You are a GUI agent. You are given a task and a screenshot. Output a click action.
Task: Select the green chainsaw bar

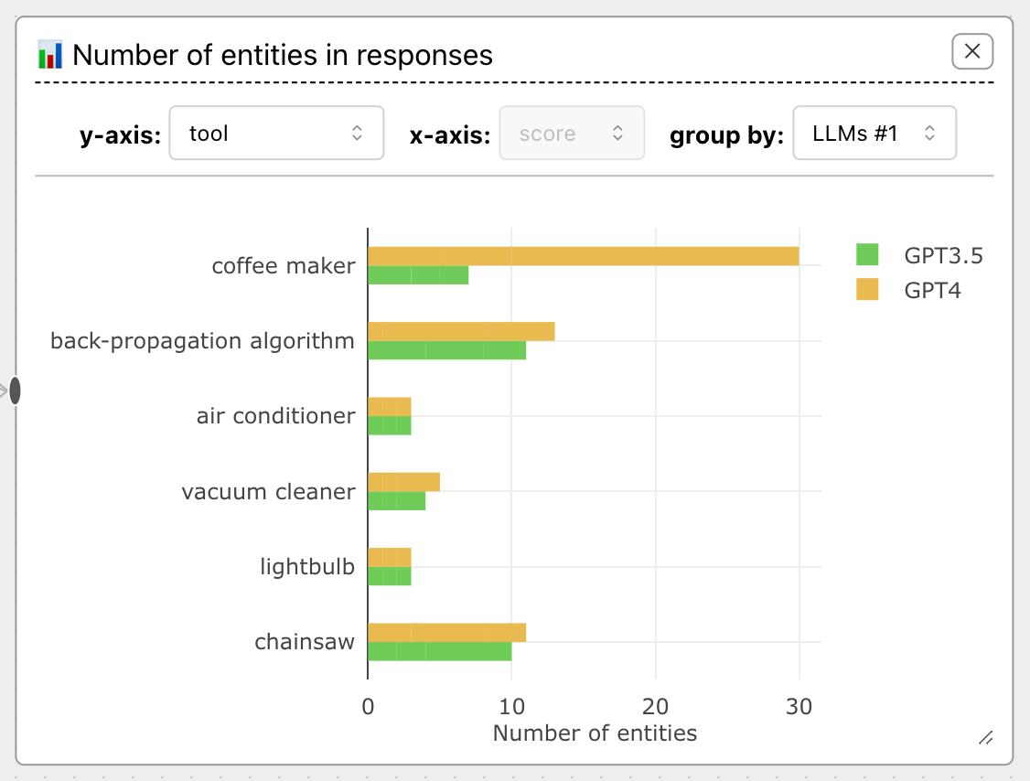(439, 651)
